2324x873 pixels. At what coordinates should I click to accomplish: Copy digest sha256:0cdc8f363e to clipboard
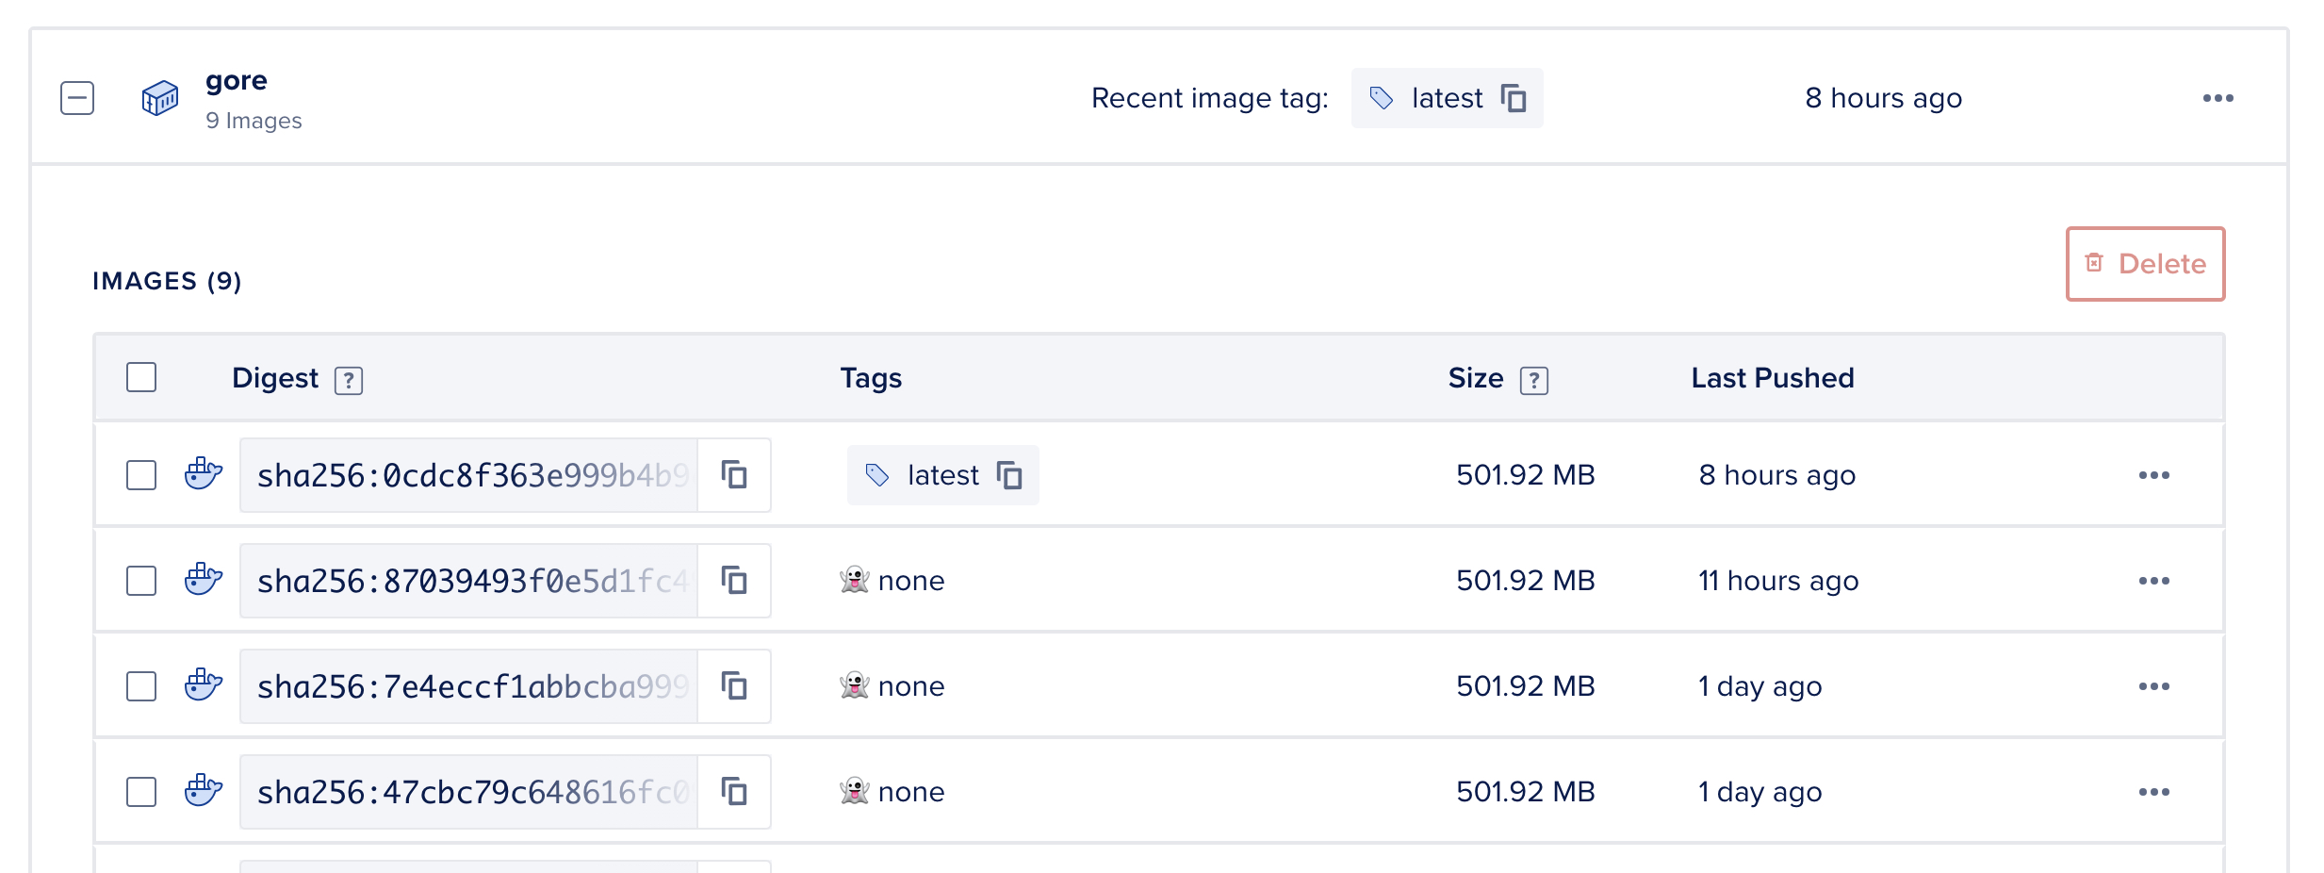[734, 475]
